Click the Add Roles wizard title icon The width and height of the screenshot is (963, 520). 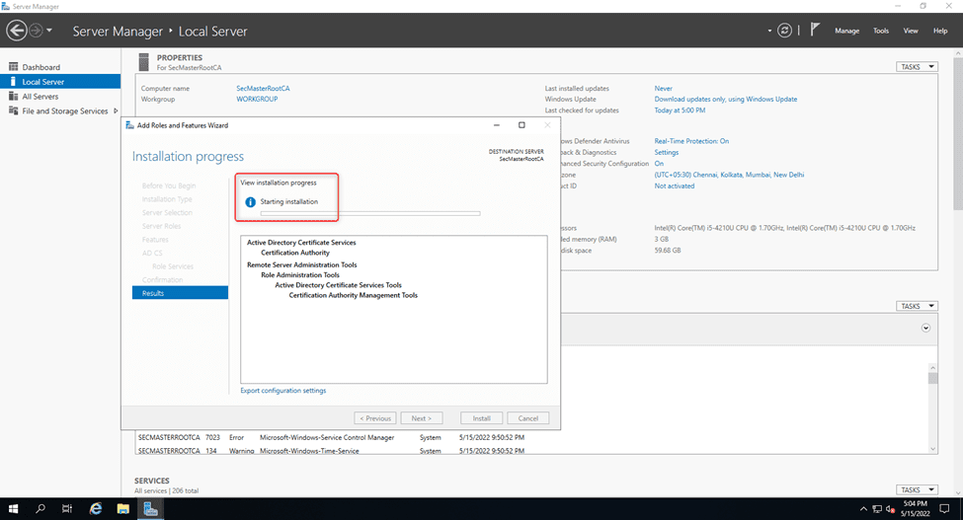pyautogui.click(x=129, y=125)
